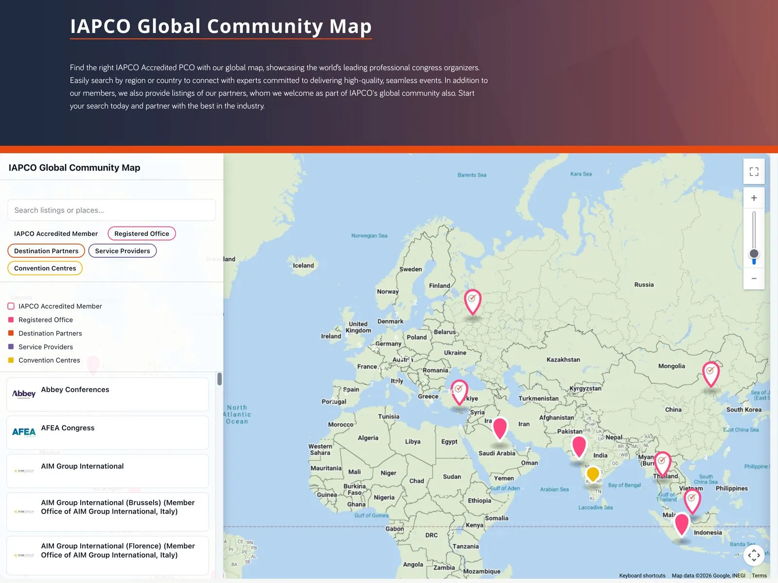Open the Abbey Conferences listing
The width and height of the screenshot is (778, 583).
tap(107, 394)
